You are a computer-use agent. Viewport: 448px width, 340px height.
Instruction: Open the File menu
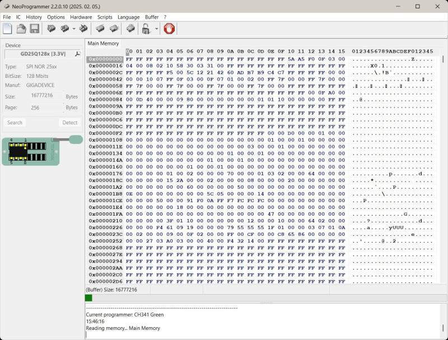(7, 17)
